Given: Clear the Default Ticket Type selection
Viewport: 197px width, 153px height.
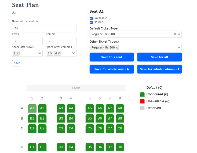Looking at the screenshot, I should click(175, 34).
